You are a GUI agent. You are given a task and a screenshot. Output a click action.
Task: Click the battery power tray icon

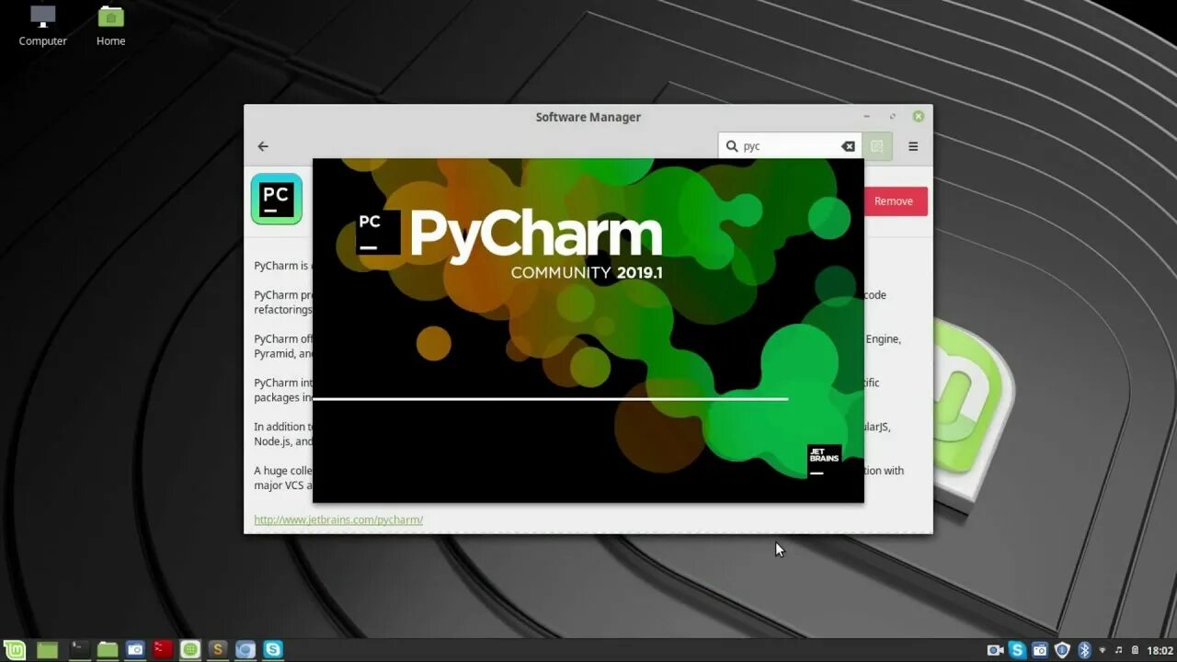point(1135,650)
